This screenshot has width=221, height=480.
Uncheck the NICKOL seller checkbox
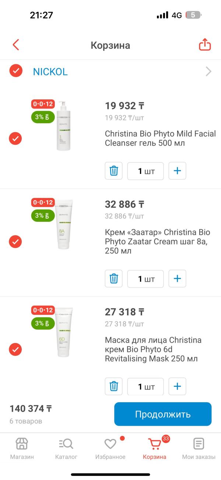click(16, 71)
